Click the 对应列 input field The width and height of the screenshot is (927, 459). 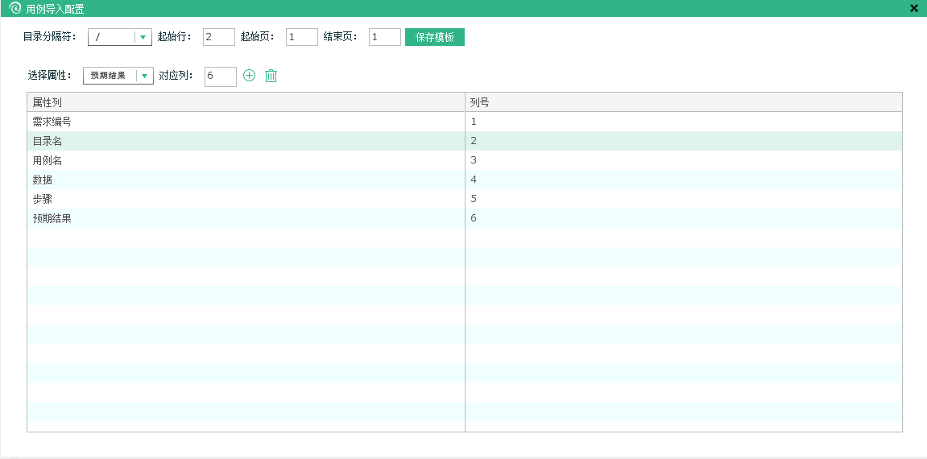pos(221,76)
